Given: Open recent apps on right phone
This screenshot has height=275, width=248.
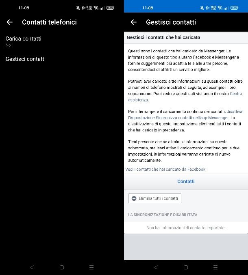Looking at the screenshot, I should [215, 267].
